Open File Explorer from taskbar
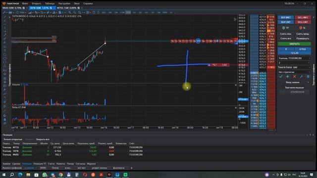The height and width of the screenshot is (178, 317). (28, 175)
